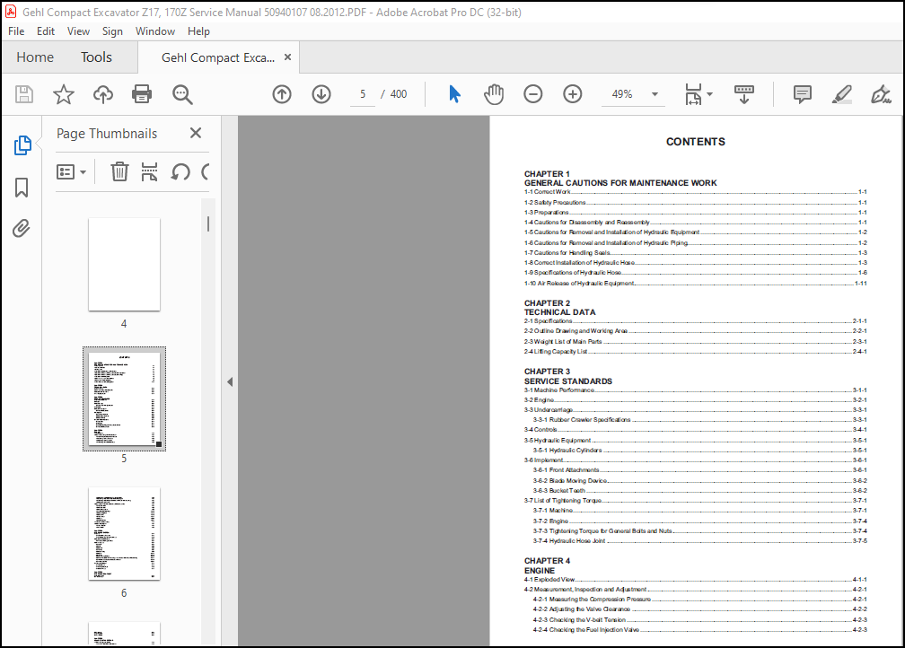The height and width of the screenshot is (648, 905).
Task: Open the zoom level dropdown
Action: tap(655, 94)
